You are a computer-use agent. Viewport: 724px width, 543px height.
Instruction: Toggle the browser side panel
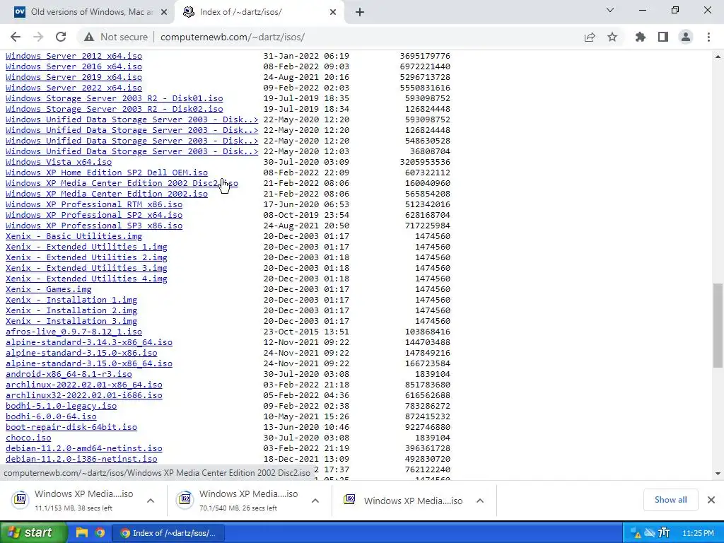coord(663,37)
